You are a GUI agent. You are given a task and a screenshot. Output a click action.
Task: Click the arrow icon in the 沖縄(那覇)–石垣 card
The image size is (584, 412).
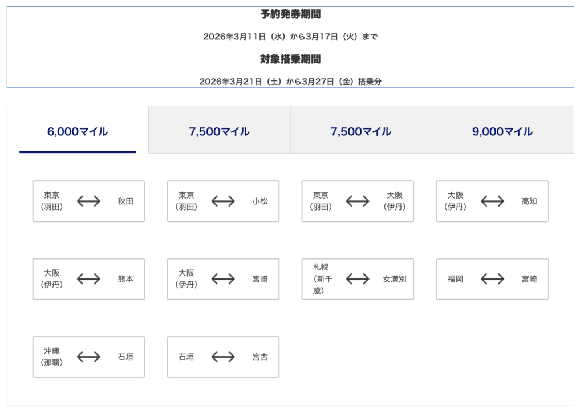88,357
